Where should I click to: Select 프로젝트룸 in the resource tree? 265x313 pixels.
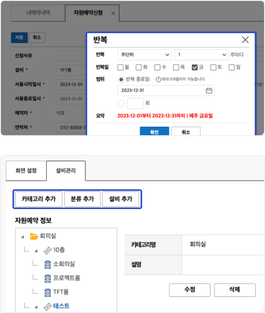click(66, 278)
